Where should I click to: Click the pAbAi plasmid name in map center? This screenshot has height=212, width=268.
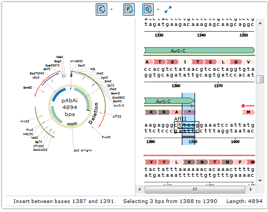pyautogui.click(x=70, y=101)
